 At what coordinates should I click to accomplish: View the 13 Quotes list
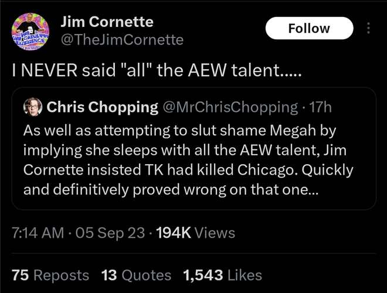point(136,275)
